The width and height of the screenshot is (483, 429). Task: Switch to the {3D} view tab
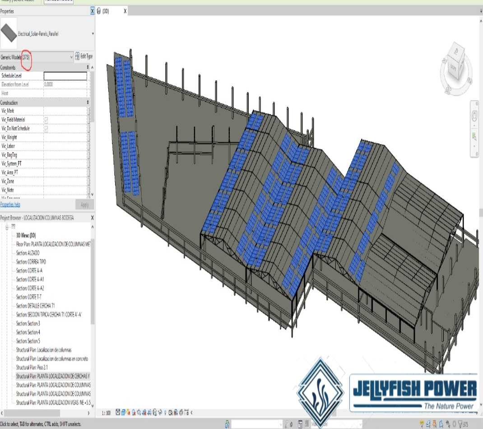pos(107,11)
